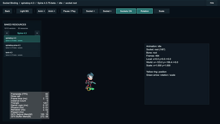Hide the interface using the Hide button

(x=212, y=3)
